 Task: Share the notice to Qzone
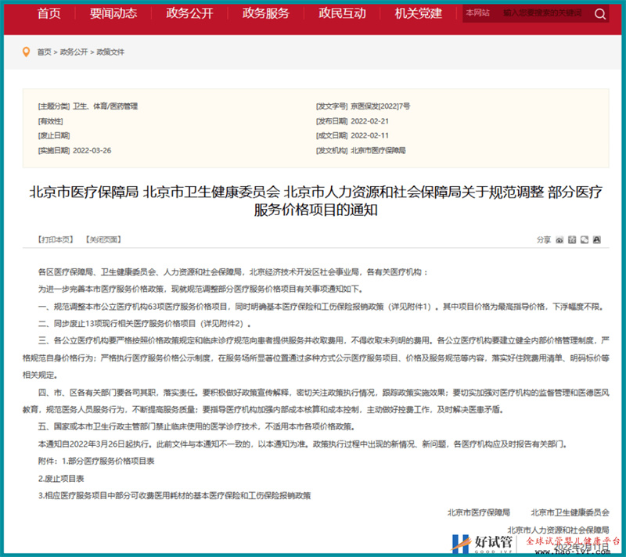point(572,239)
